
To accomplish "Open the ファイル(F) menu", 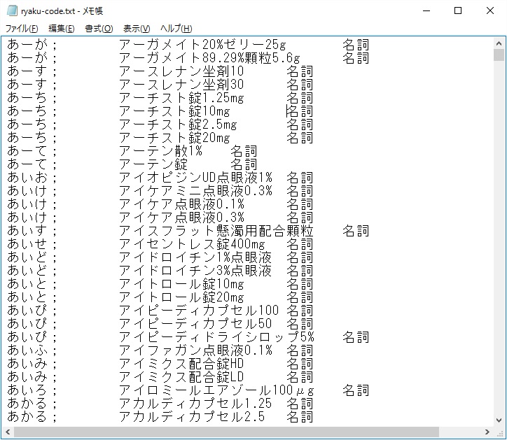I will (x=22, y=29).
